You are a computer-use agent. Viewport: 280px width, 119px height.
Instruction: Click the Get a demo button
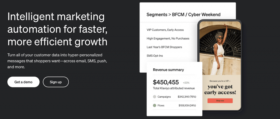(x=24, y=82)
